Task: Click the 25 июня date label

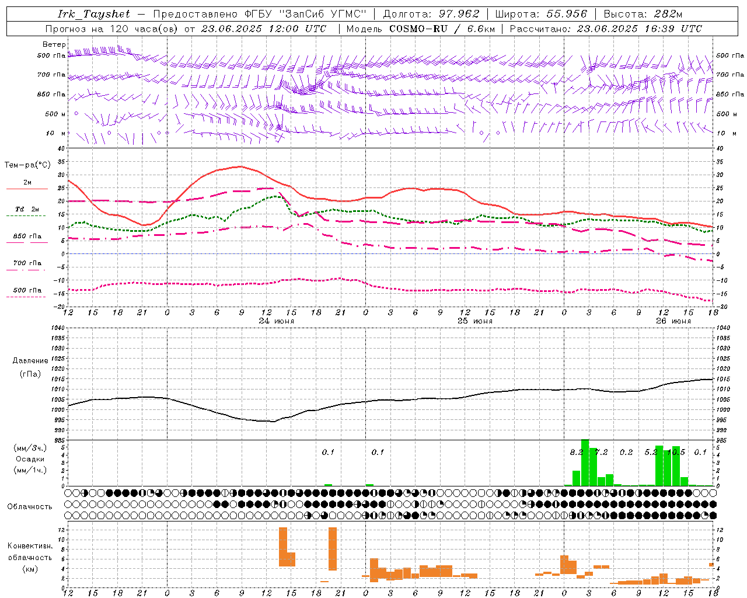Action: coord(475,321)
